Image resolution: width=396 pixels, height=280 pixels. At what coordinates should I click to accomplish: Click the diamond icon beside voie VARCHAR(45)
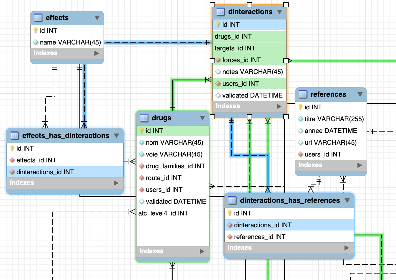(142, 154)
